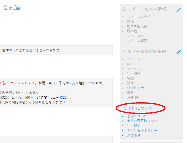187x143 pixels.
Task: Click the line containing 60分×24時間×3日
Action: click(x=36, y=97)
